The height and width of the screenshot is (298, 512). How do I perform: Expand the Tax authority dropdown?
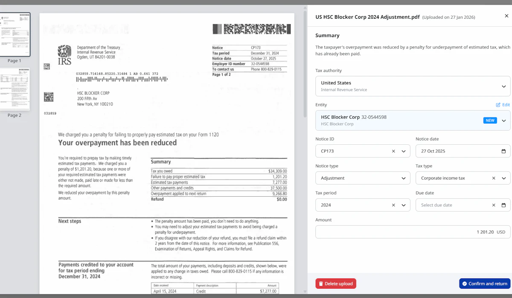coord(503,86)
